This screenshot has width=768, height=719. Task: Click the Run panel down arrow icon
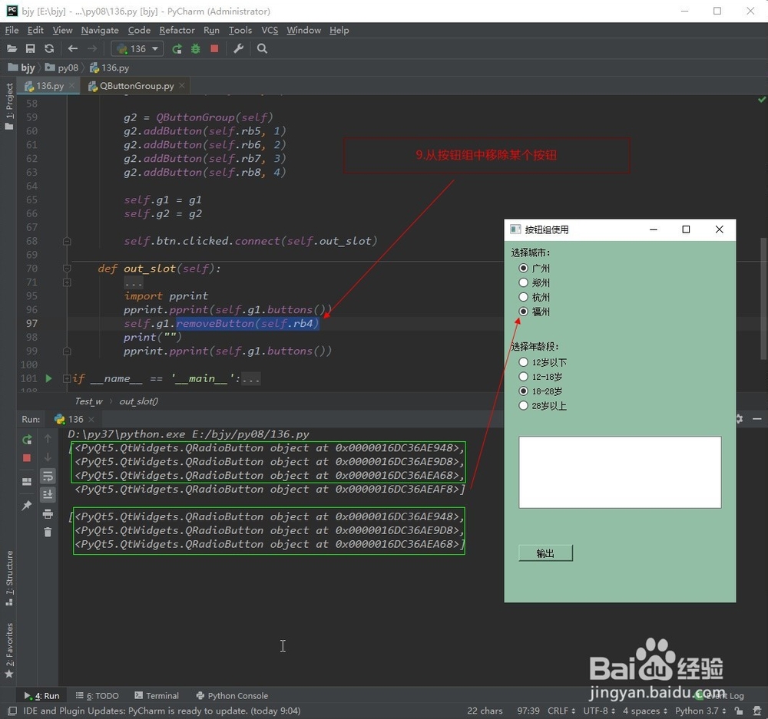(48, 457)
